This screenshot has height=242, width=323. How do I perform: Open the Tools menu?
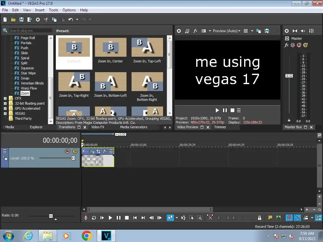click(x=53, y=10)
